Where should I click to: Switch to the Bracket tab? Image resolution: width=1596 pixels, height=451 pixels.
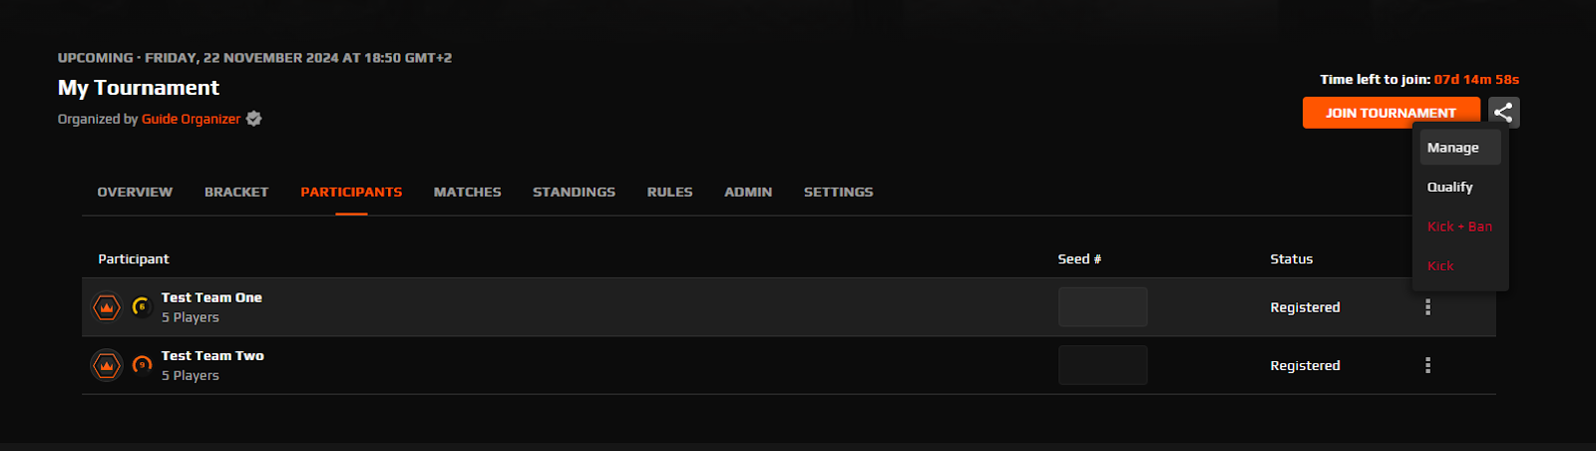point(236,192)
